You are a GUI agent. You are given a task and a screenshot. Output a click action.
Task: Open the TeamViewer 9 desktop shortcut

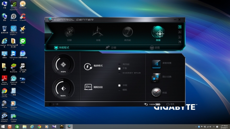[13, 55]
